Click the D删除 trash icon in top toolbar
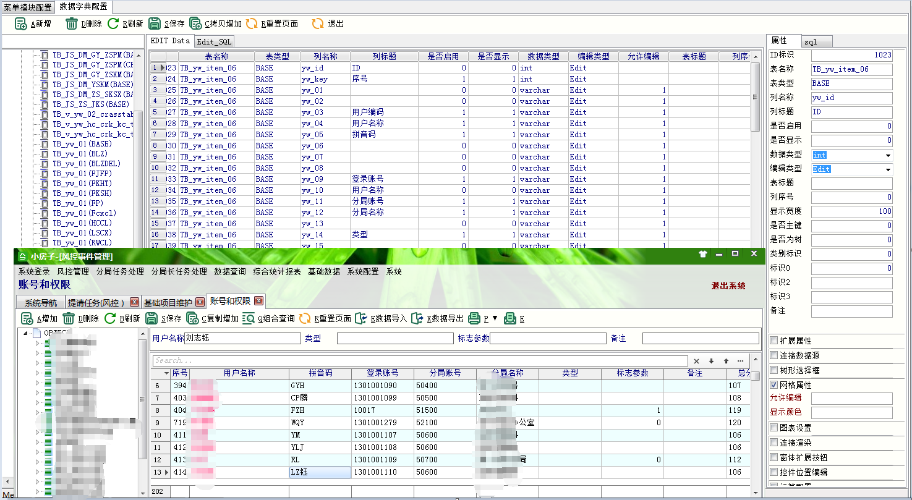 coord(72,24)
